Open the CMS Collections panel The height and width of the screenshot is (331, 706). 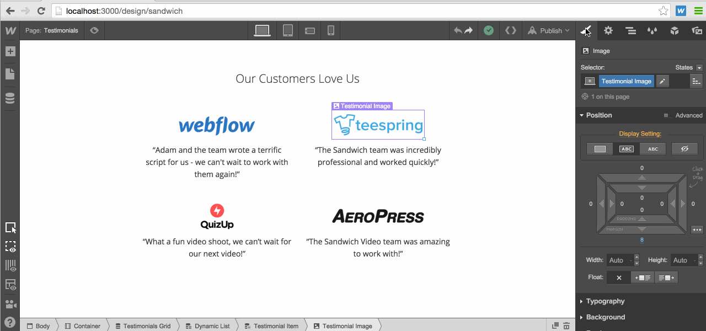coord(10,98)
